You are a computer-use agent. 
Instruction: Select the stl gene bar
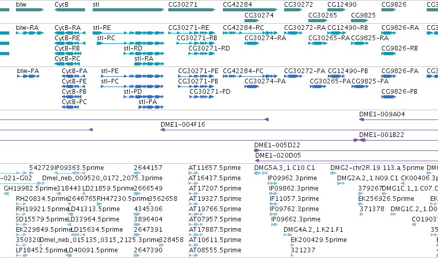pos(128,10)
